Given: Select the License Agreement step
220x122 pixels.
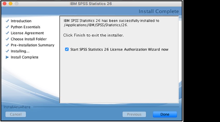Looking at the screenshot, I should (27, 33).
